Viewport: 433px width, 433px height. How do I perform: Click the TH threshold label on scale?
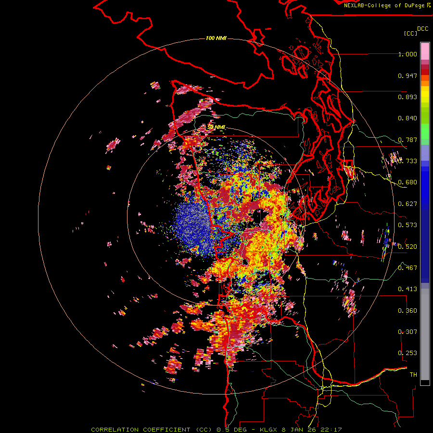point(413,375)
